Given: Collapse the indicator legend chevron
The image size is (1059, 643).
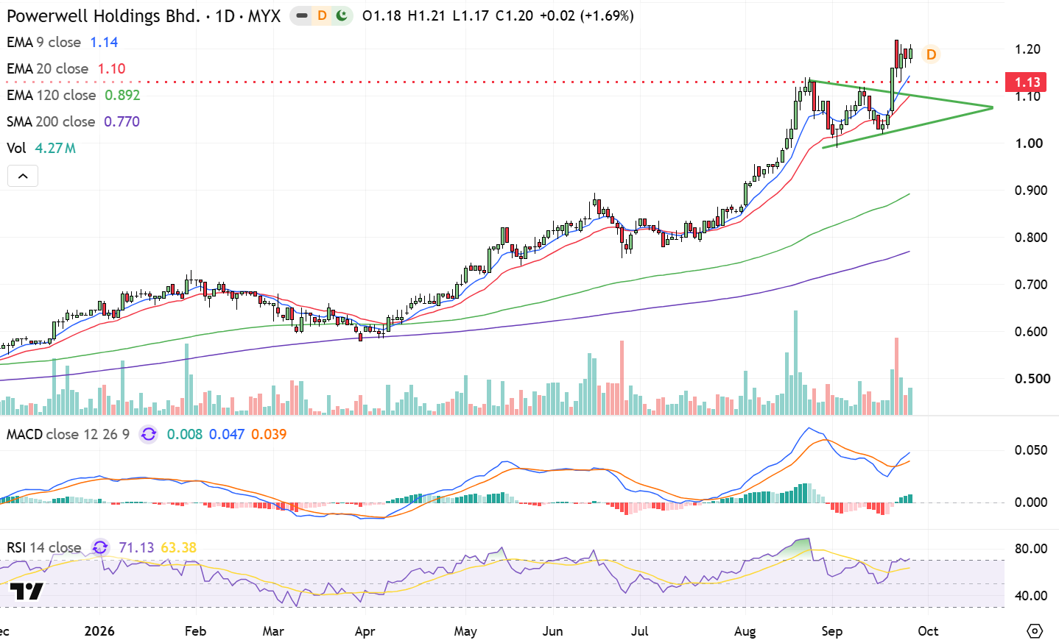Looking at the screenshot, I should click(x=23, y=176).
